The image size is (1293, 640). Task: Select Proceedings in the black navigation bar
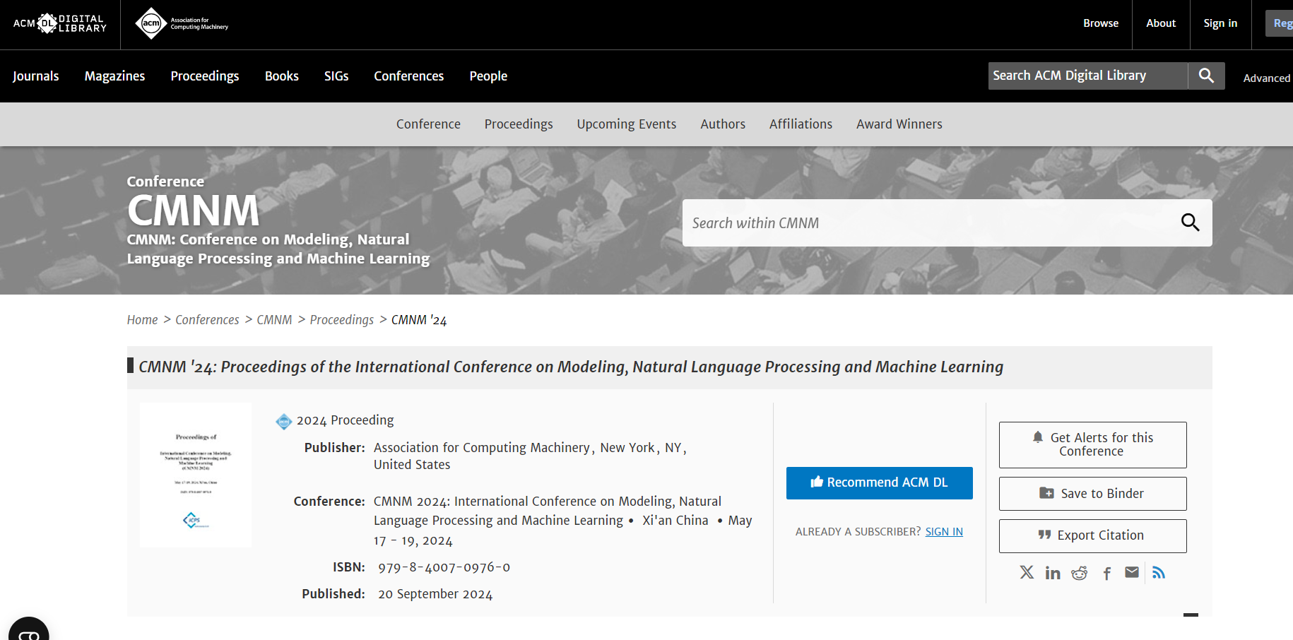(205, 76)
